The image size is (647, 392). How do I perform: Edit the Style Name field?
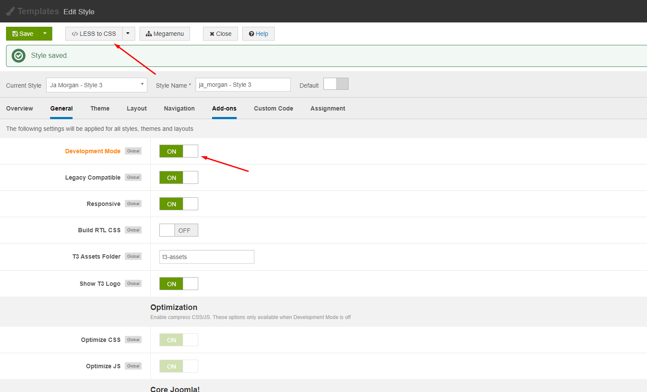243,85
